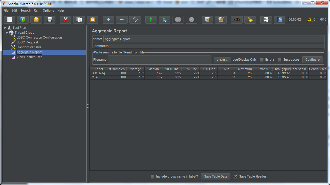330x185 pixels.
Task: Start test with no pauses icon
Action: tap(165, 20)
